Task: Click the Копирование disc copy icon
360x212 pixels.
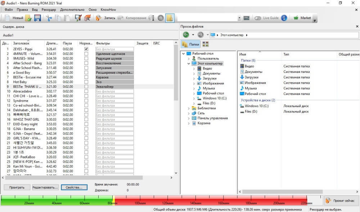Action: (120, 18)
